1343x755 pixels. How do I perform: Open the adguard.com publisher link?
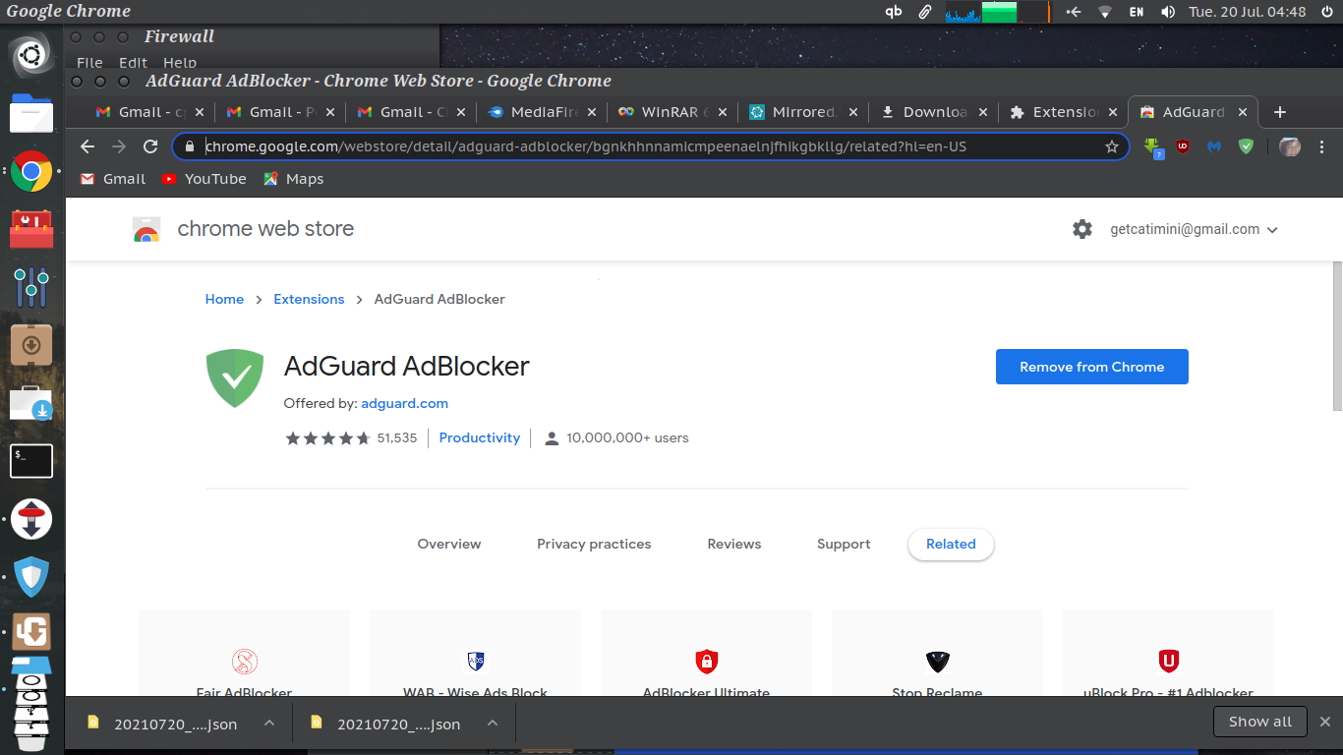point(404,403)
